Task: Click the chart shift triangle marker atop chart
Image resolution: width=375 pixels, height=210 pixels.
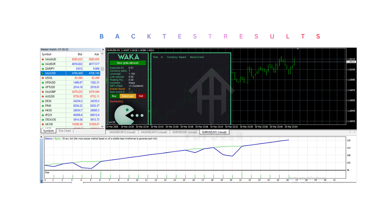Action: 298,49
